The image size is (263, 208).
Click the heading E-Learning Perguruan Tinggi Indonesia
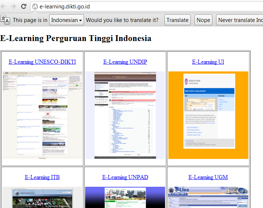pos(76,38)
